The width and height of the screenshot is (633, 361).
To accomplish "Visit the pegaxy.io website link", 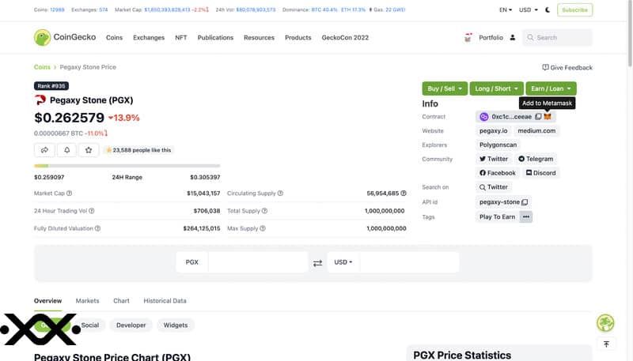I will pyautogui.click(x=493, y=131).
